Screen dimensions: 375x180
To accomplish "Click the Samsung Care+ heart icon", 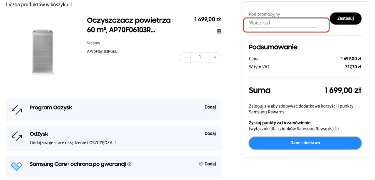I will click(17, 166).
